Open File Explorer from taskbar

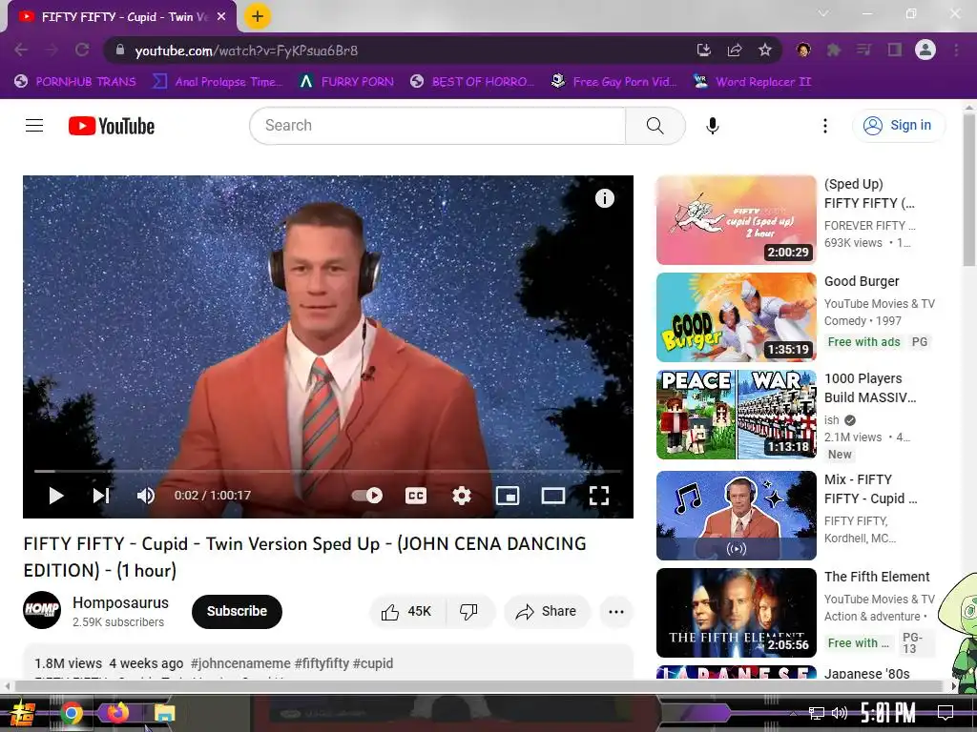click(164, 713)
